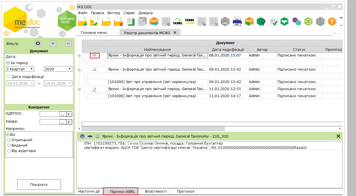Collapse the filter panel with << button

point(68,43)
